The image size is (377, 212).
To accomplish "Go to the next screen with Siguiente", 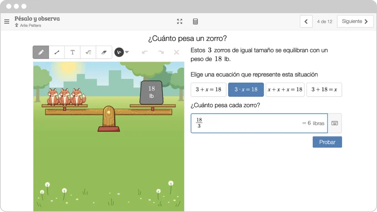I will 355,21.
